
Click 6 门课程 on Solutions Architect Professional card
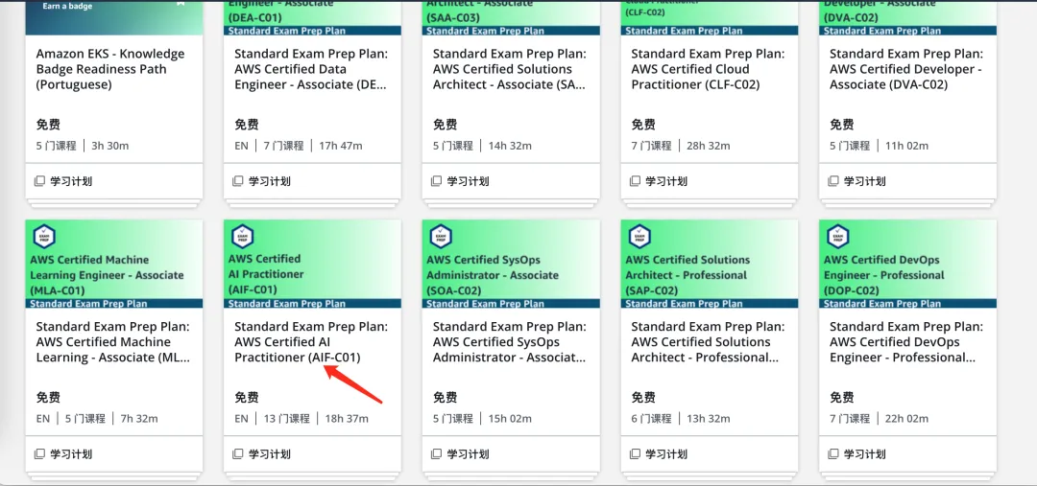pos(651,419)
